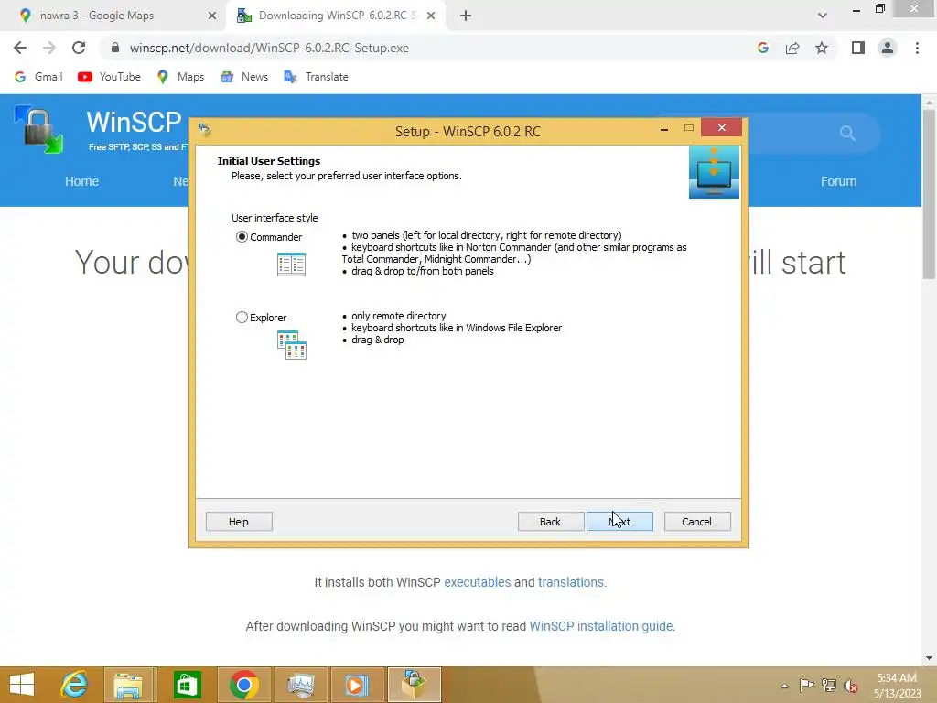Open a new browser tab
The height and width of the screenshot is (703, 937).
[466, 16]
